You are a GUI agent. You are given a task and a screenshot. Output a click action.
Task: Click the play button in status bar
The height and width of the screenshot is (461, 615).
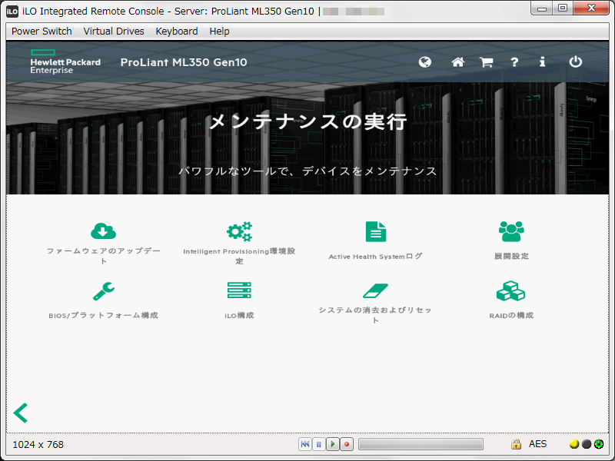333,444
